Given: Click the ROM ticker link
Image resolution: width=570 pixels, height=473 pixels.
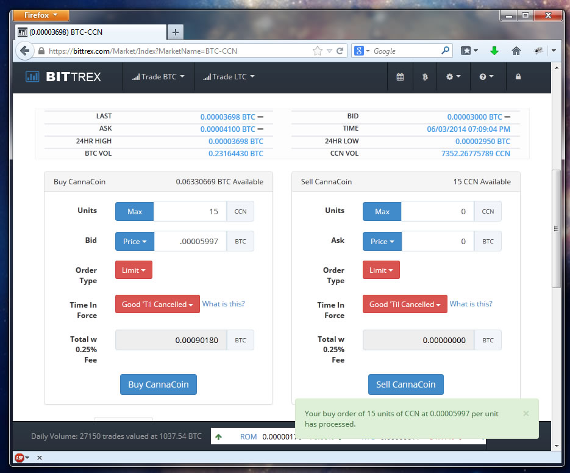Looking at the screenshot, I should (x=248, y=436).
